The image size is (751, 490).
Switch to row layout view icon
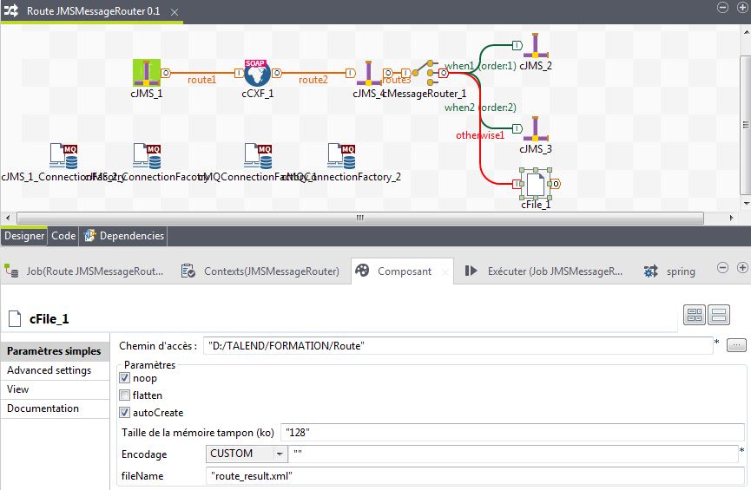pos(719,315)
